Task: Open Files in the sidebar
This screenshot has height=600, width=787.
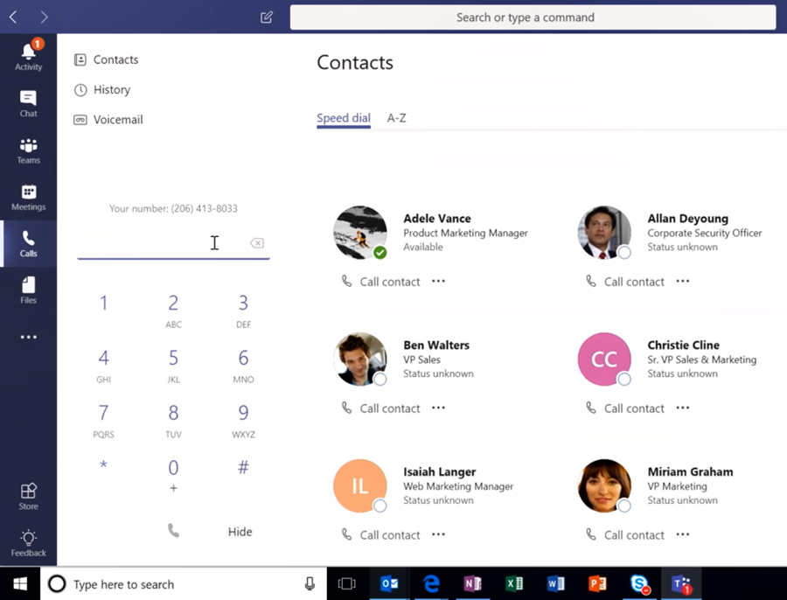Action: [x=29, y=290]
